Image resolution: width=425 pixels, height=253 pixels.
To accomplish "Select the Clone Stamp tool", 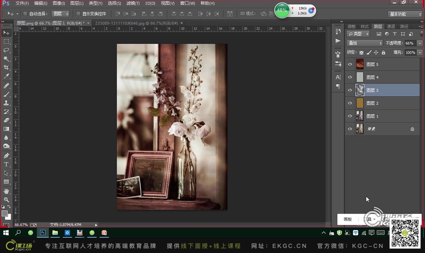I will pyautogui.click(x=7, y=102).
